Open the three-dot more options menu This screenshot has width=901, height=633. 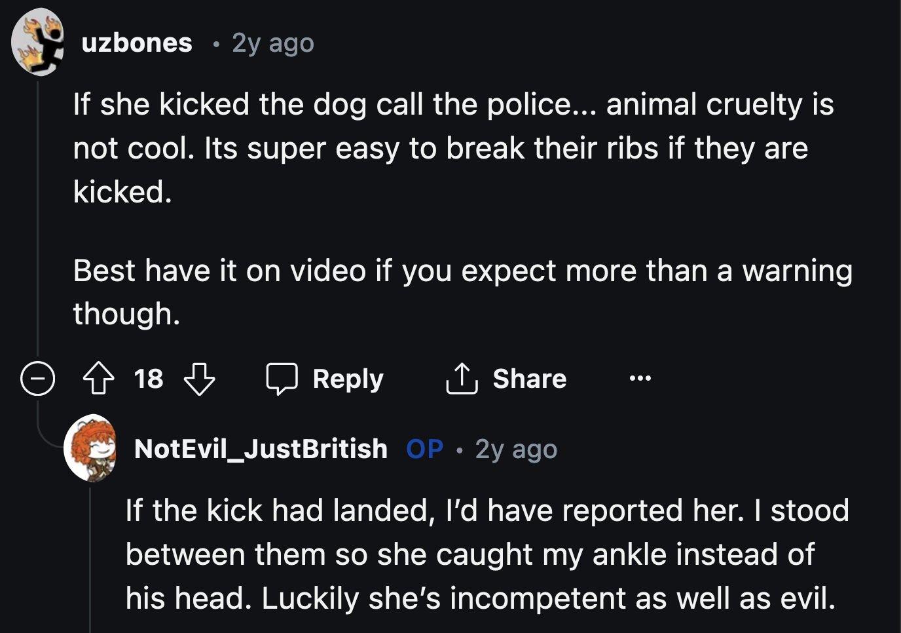click(x=640, y=378)
